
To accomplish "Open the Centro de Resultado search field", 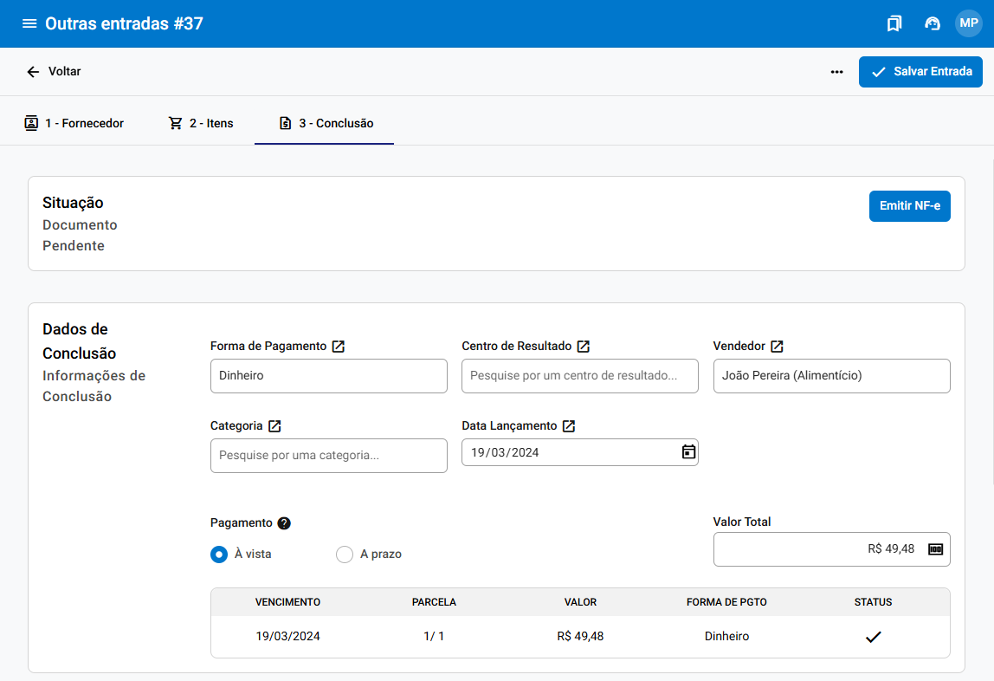I will click(x=579, y=376).
